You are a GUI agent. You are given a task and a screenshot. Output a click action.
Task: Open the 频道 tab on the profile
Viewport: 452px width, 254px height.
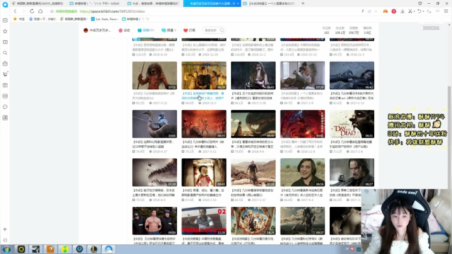pos(169,30)
